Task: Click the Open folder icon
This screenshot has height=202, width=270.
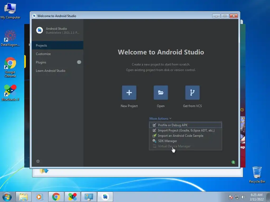Action: [161, 93]
